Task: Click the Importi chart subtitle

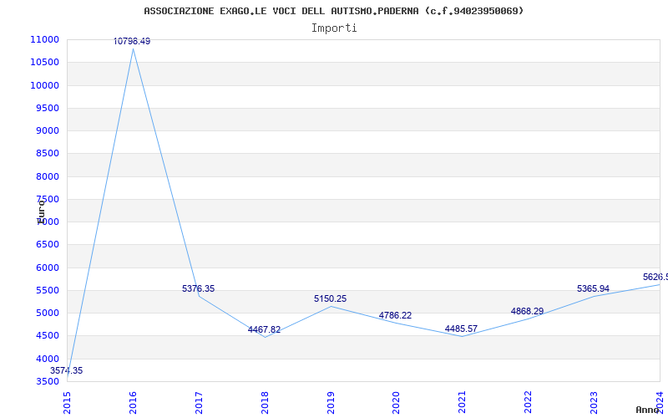Action: [334, 28]
